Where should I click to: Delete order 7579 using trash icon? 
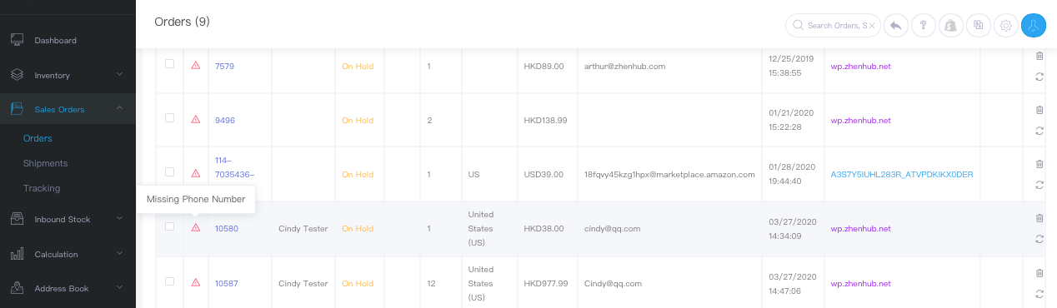tap(1039, 56)
